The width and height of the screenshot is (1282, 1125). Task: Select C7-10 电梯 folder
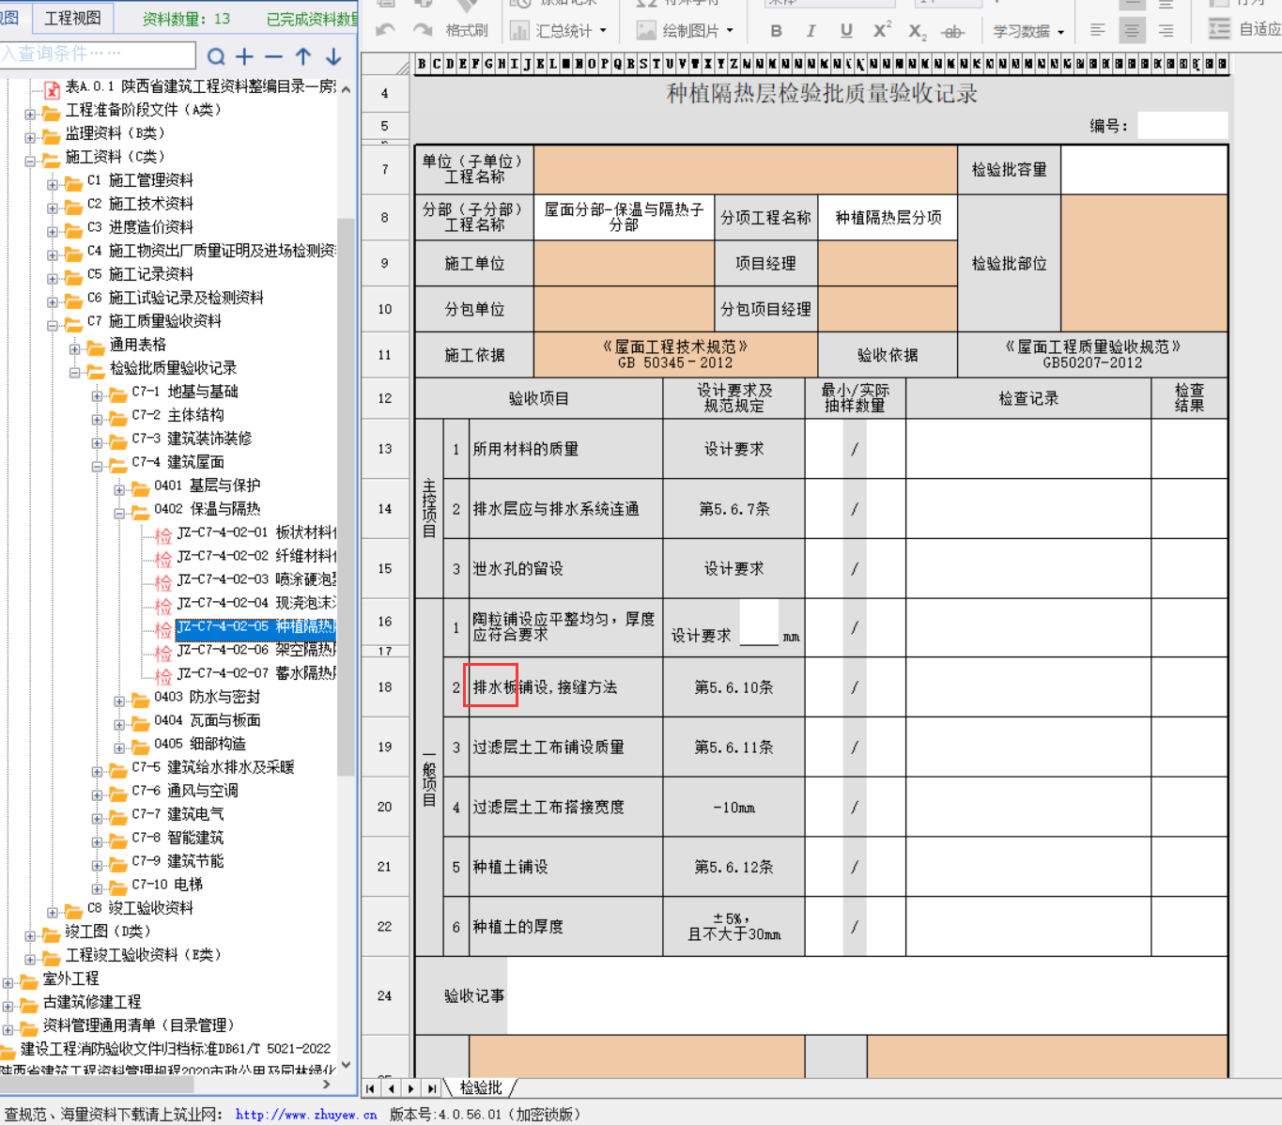coord(167,885)
